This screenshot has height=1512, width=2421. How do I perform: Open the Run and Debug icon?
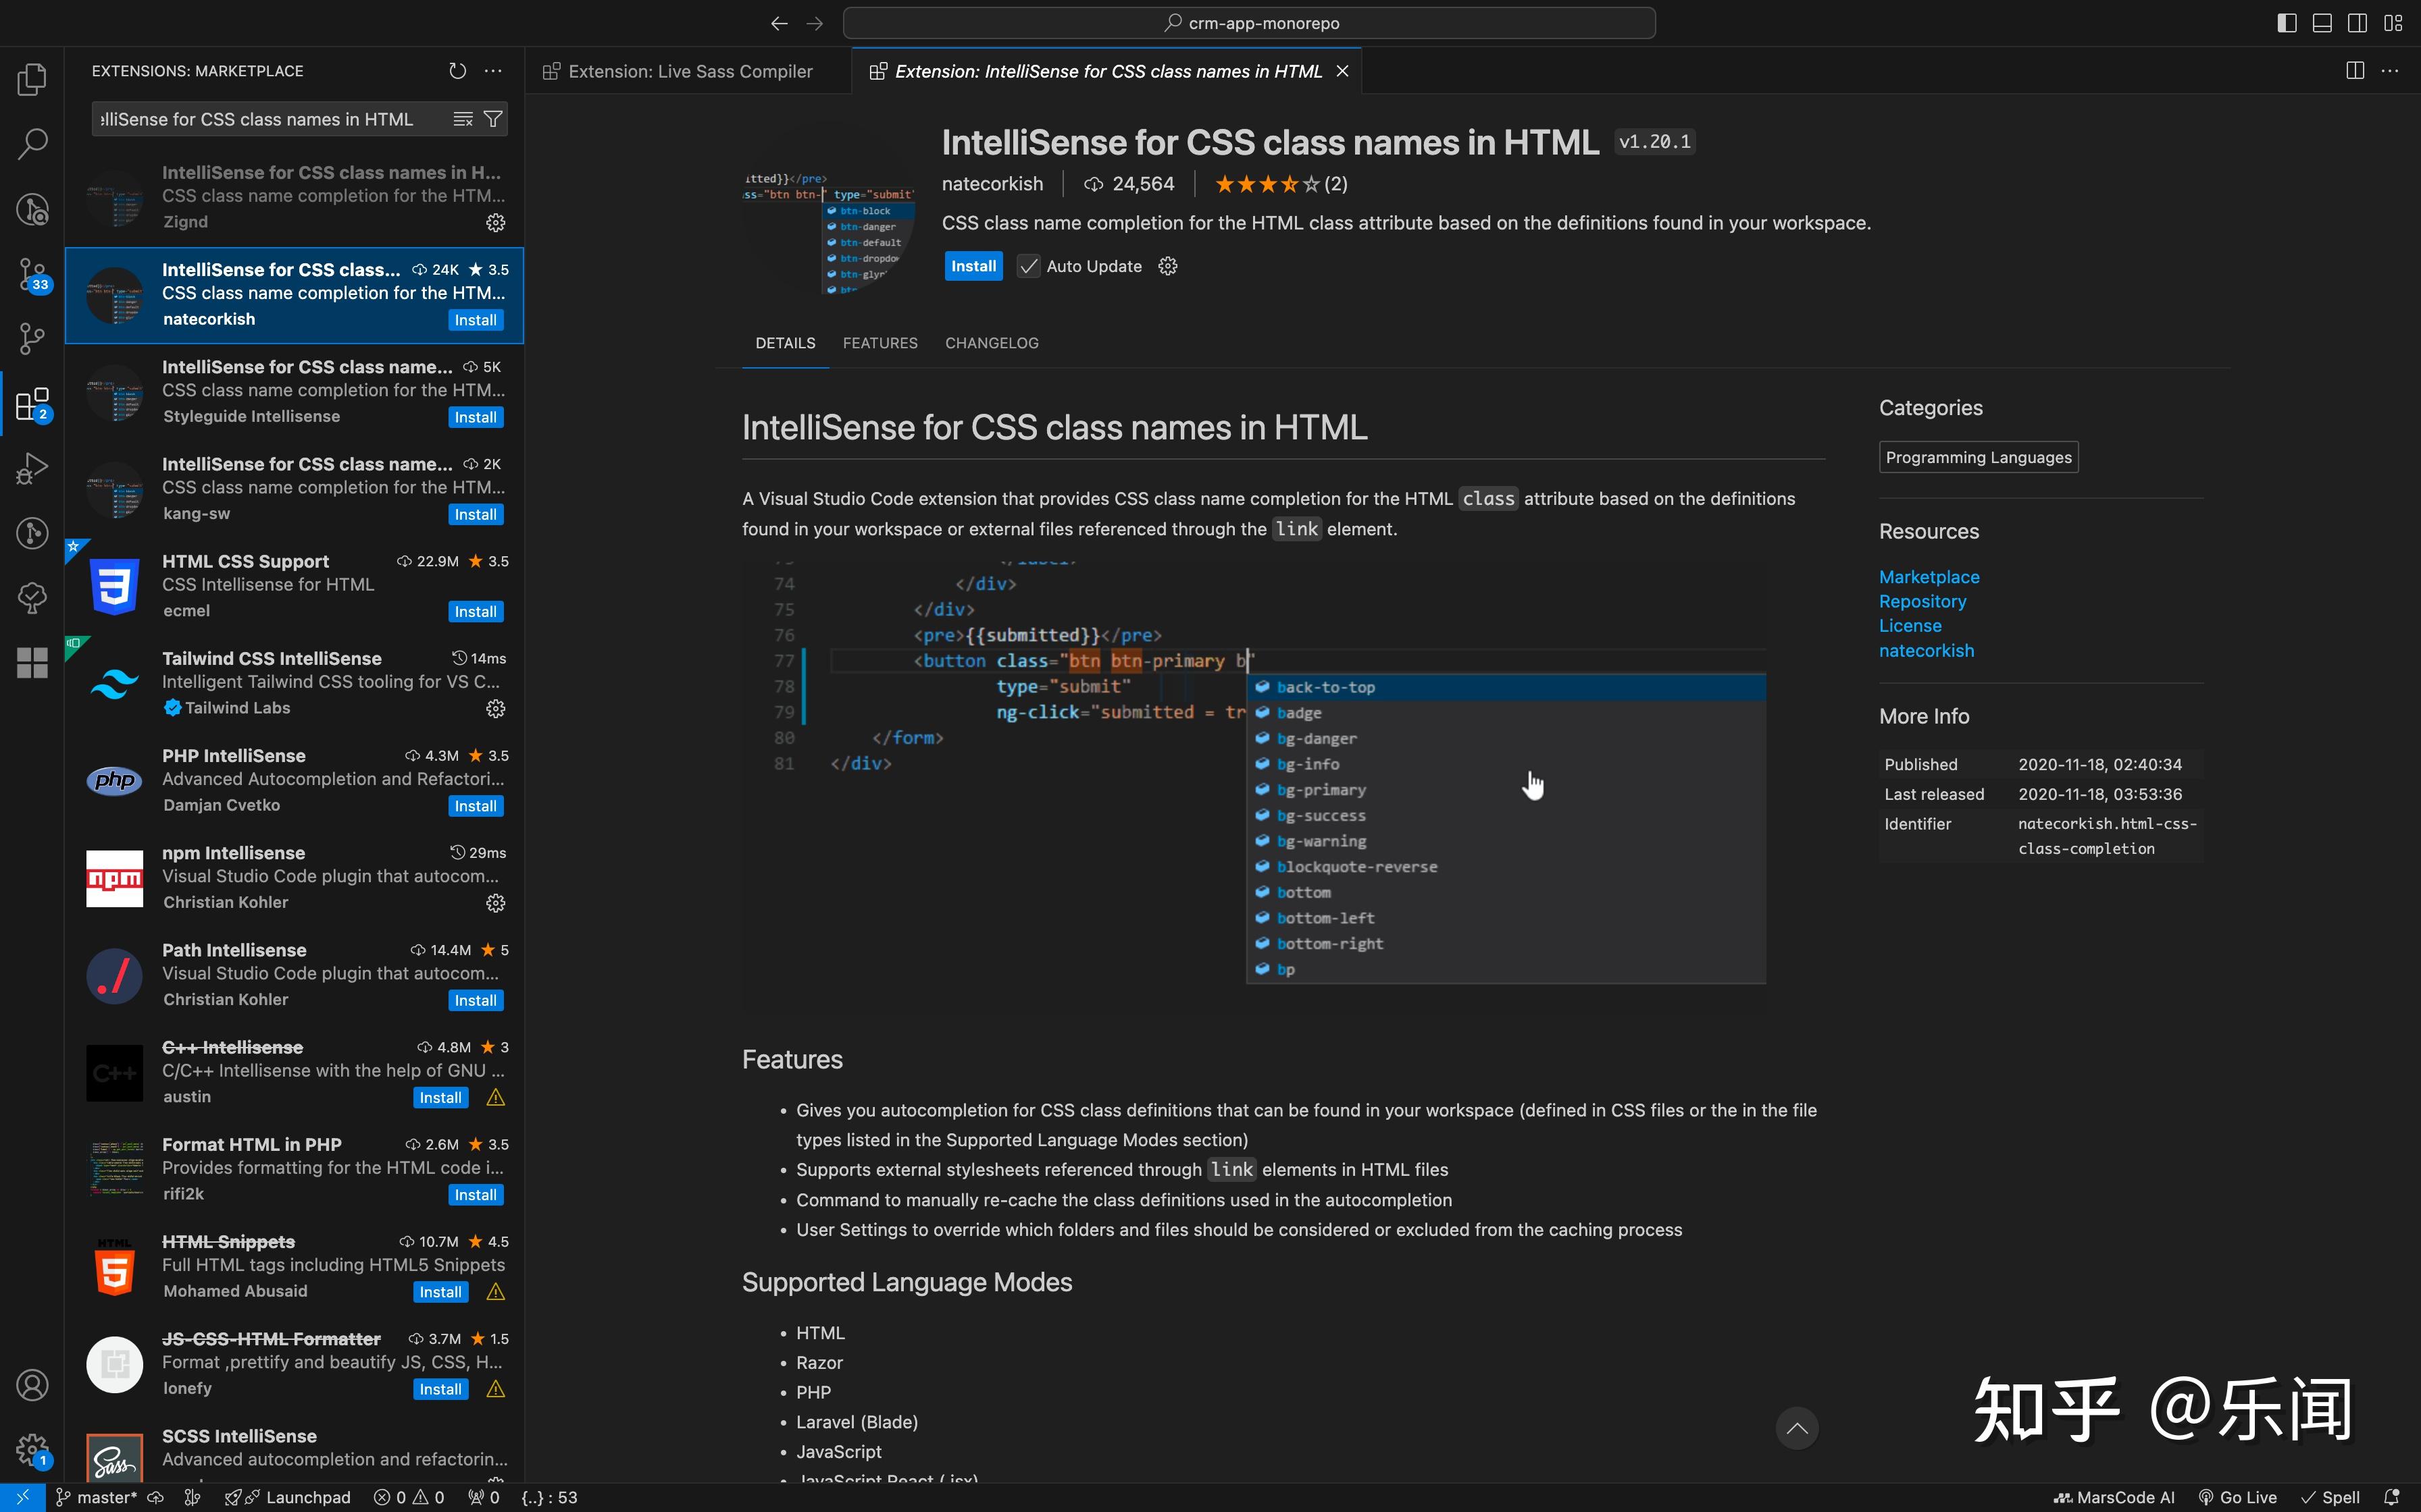[31, 467]
